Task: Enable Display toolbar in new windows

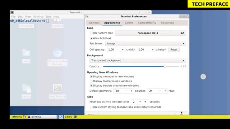Action: click(91, 81)
